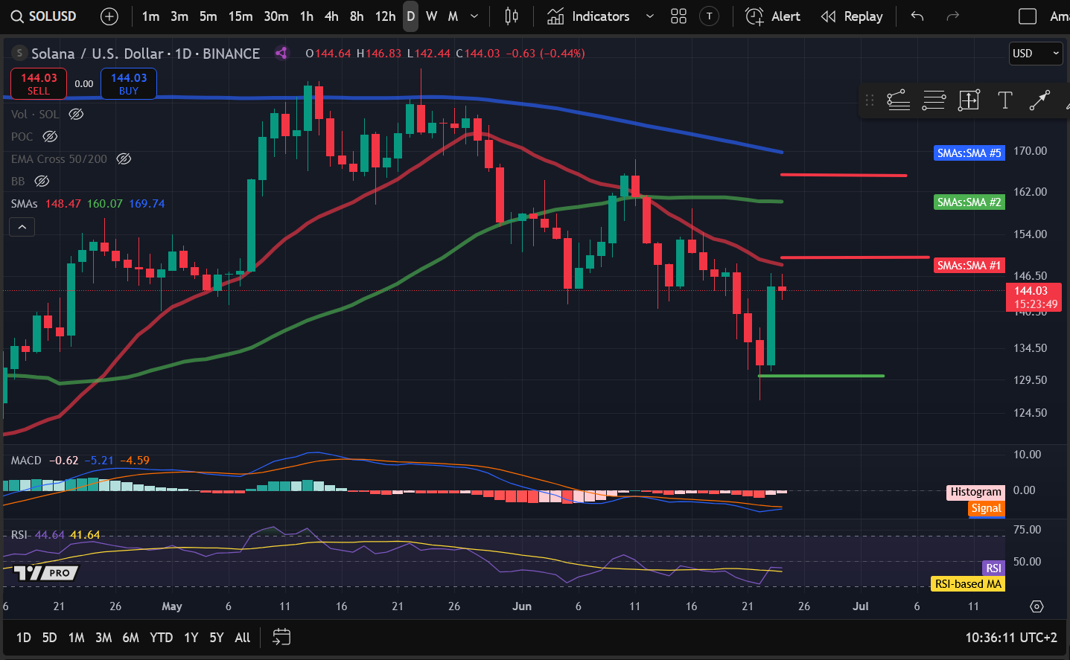Image resolution: width=1070 pixels, height=660 pixels.
Task: Open the go-to-date calendar icon
Action: 281,637
